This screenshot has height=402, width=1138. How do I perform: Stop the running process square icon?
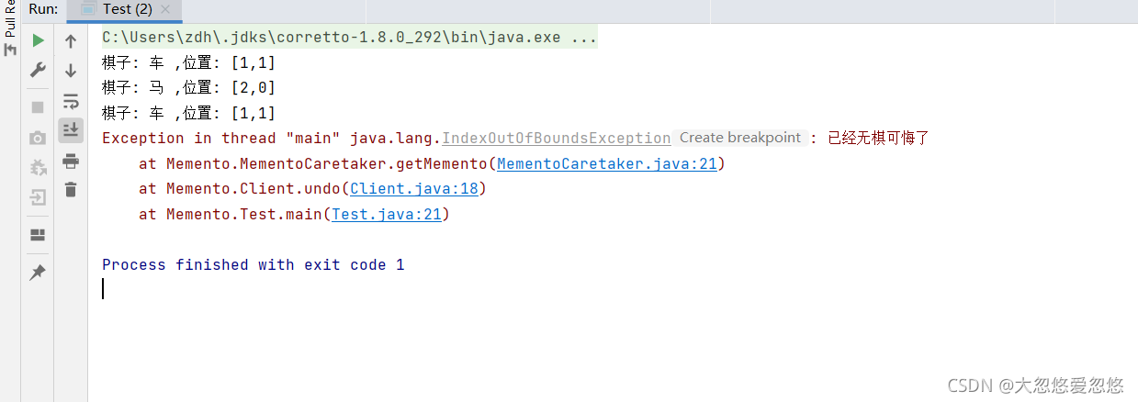pos(38,107)
